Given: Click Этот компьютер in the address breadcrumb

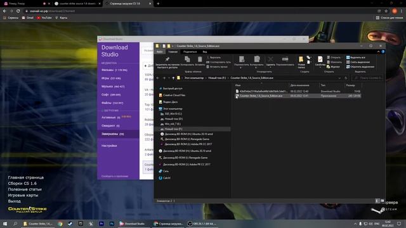Looking at the screenshot, I should pos(194,78).
